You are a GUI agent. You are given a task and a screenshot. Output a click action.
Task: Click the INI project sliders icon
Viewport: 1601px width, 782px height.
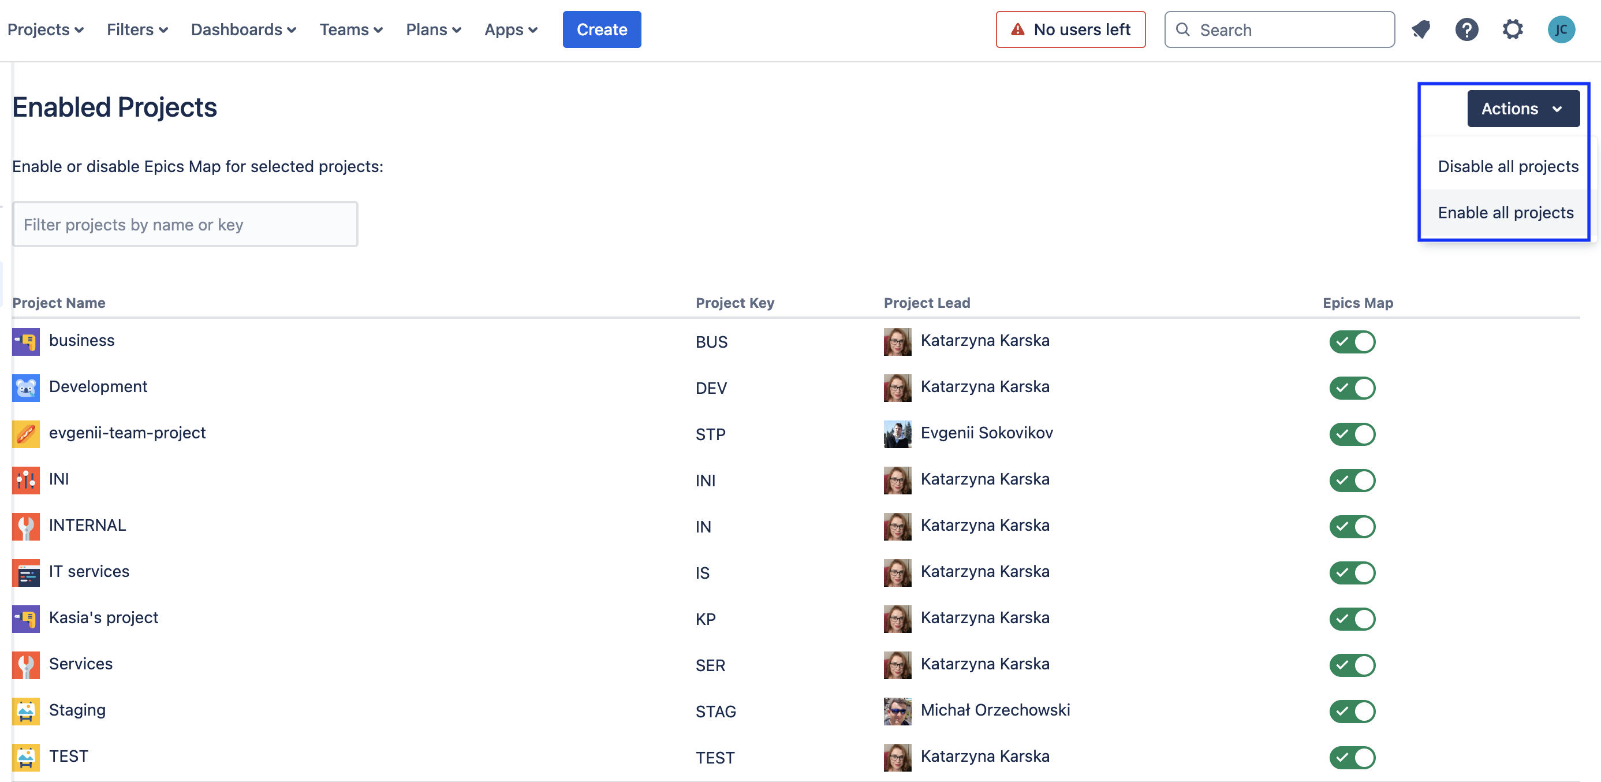(25, 480)
